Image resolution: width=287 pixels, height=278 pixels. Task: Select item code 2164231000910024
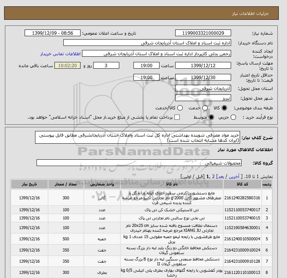click(242, 250)
